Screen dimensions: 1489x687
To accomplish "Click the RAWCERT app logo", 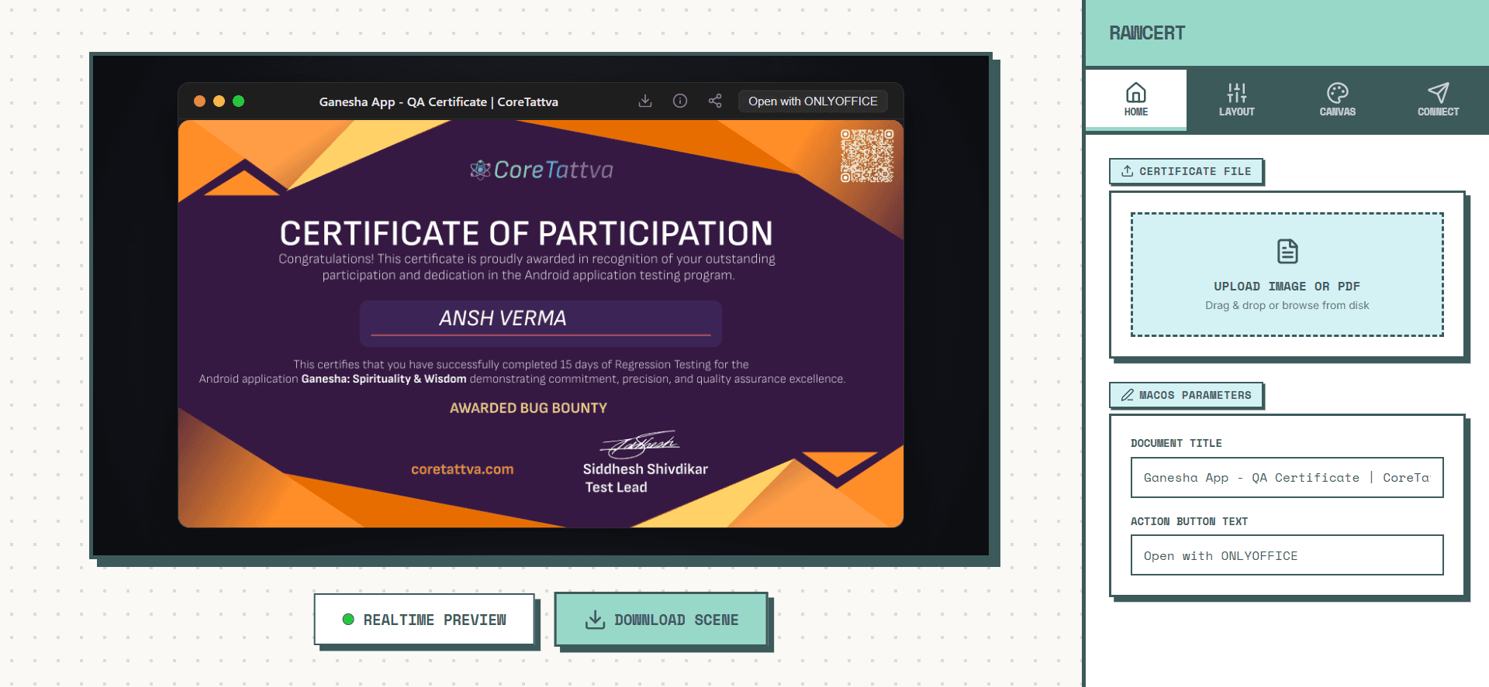I will point(1147,33).
